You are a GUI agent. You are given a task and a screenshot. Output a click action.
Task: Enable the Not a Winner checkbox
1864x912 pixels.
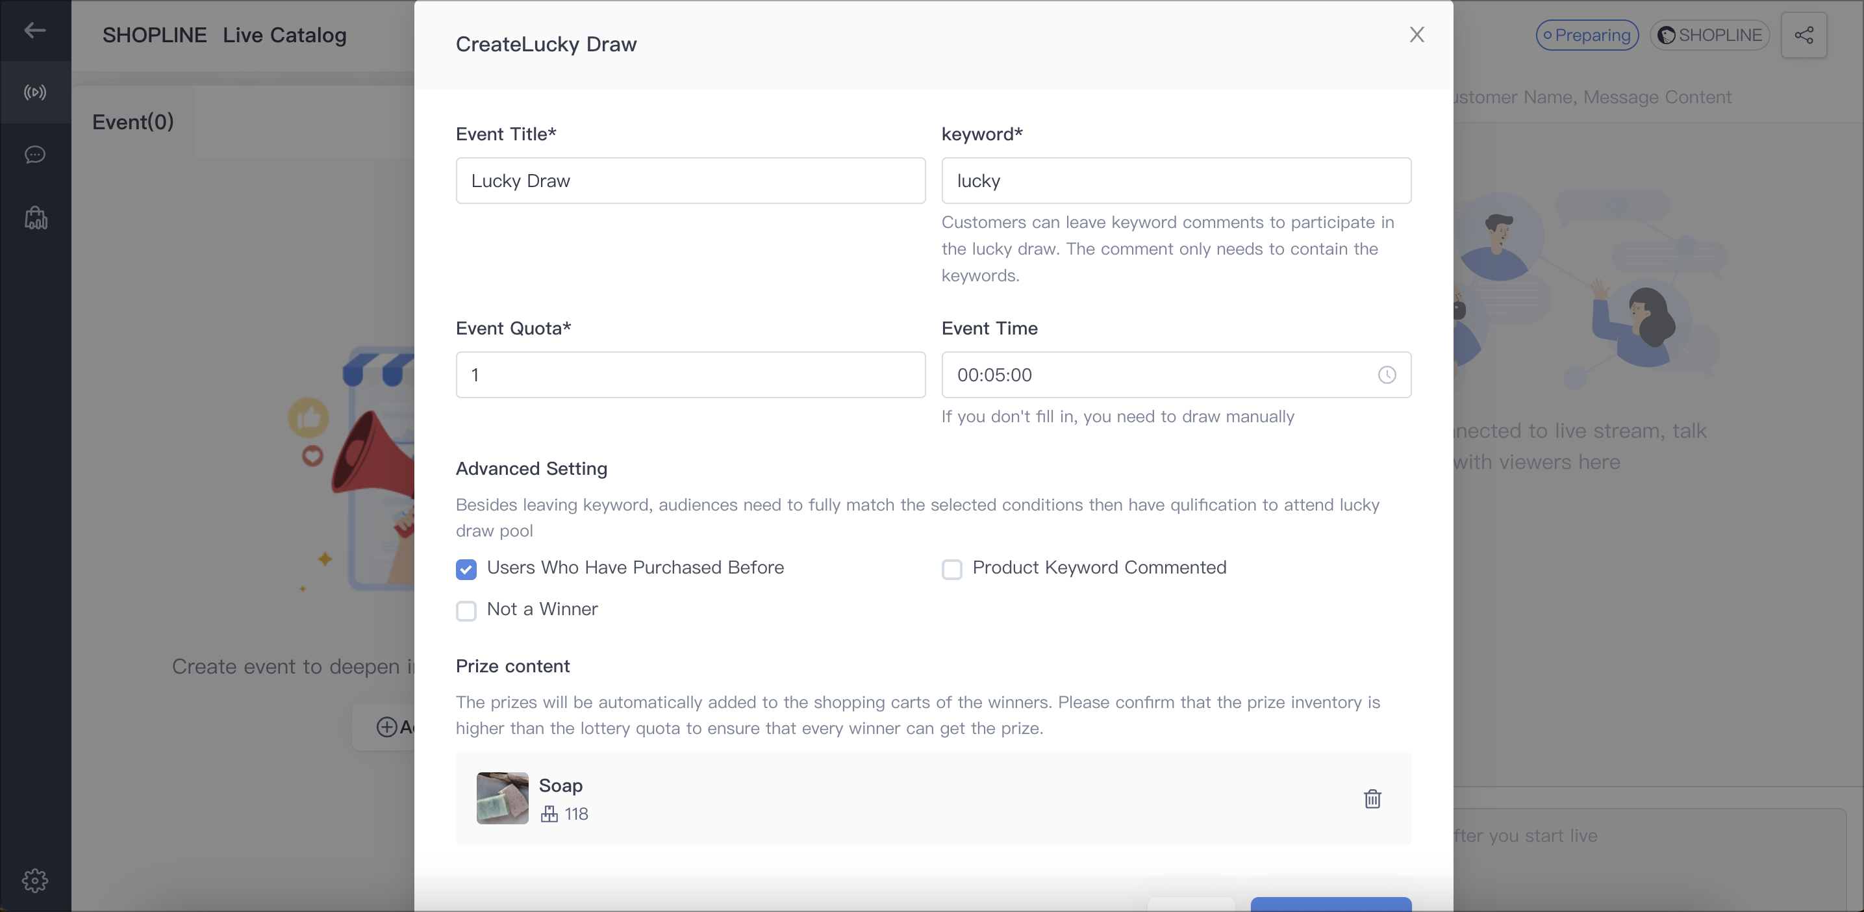coord(466,610)
